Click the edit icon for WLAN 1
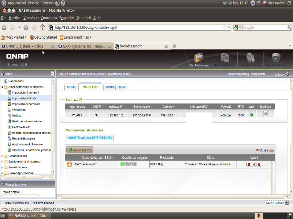The width and height of the screenshot is (293, 219). (266, 114)
